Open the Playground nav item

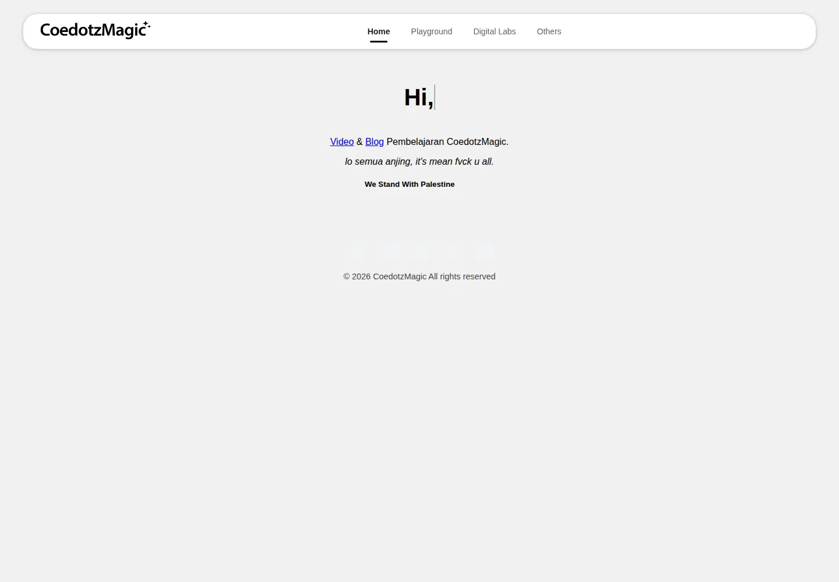pos(432,31)
